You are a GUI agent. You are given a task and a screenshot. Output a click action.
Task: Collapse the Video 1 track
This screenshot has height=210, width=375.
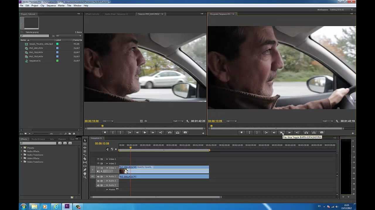coord(107,168)
